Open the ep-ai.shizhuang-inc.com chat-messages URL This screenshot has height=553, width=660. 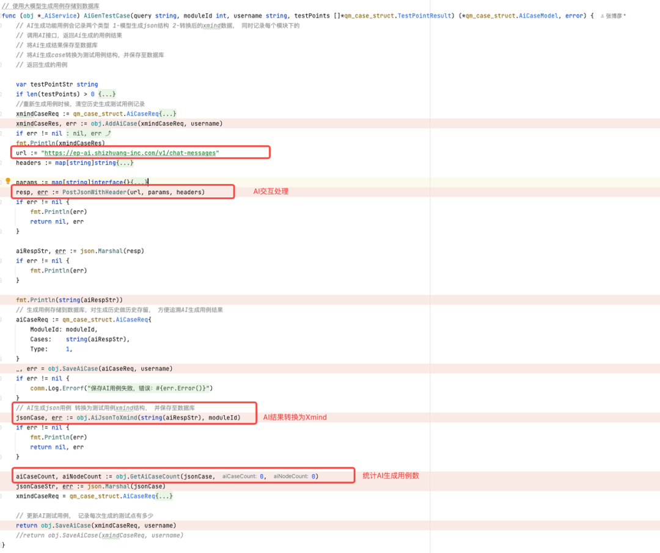tap(130, 153)
